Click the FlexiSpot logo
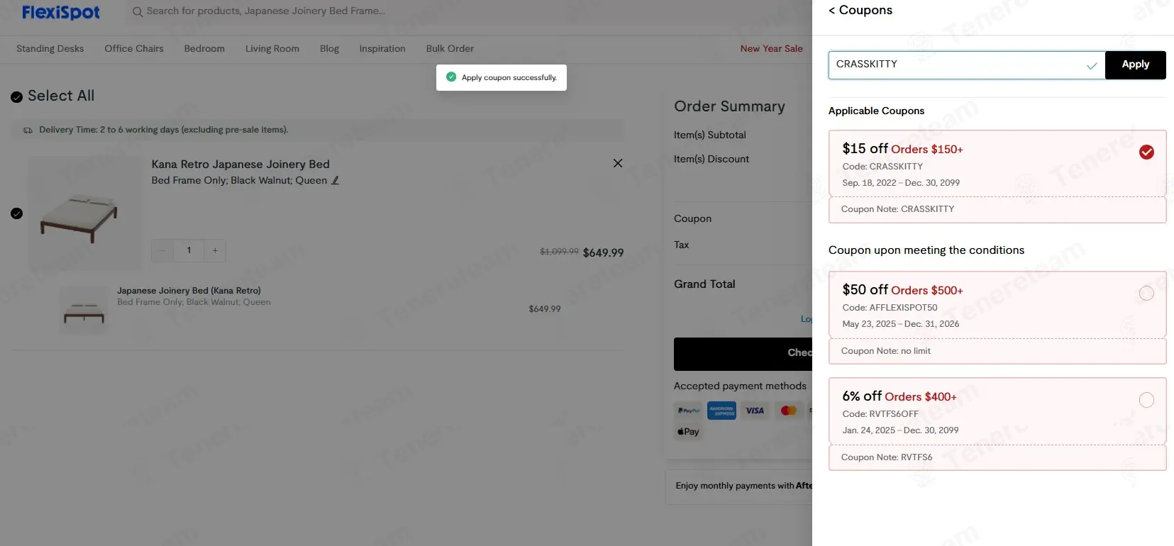The image size is (1174, 546). tap(61, 12)
